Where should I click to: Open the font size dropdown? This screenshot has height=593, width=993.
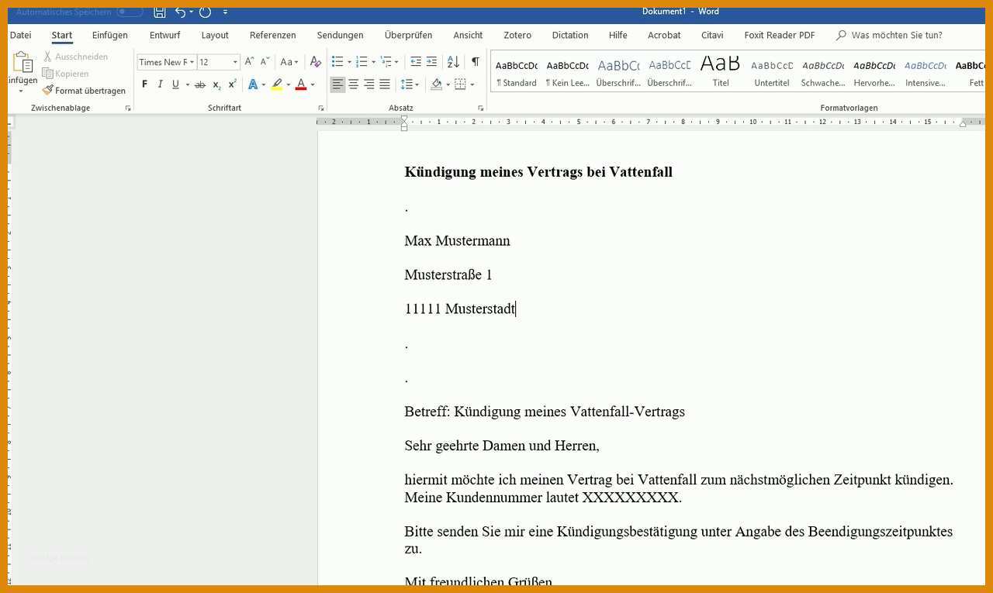point(235,62)
